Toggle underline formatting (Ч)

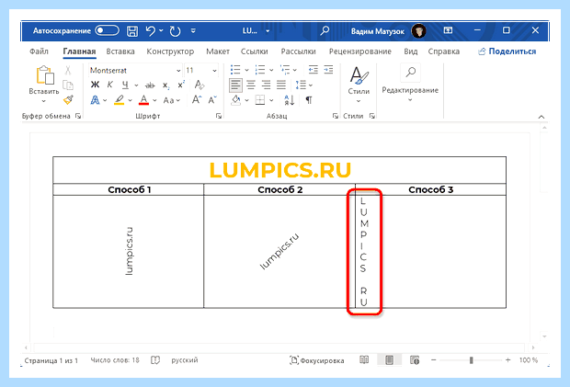(125, 85)
